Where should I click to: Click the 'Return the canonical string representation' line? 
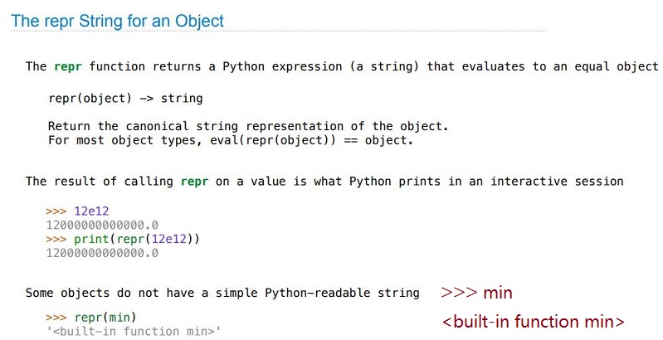pyautogui.click(x=248, y=126)
